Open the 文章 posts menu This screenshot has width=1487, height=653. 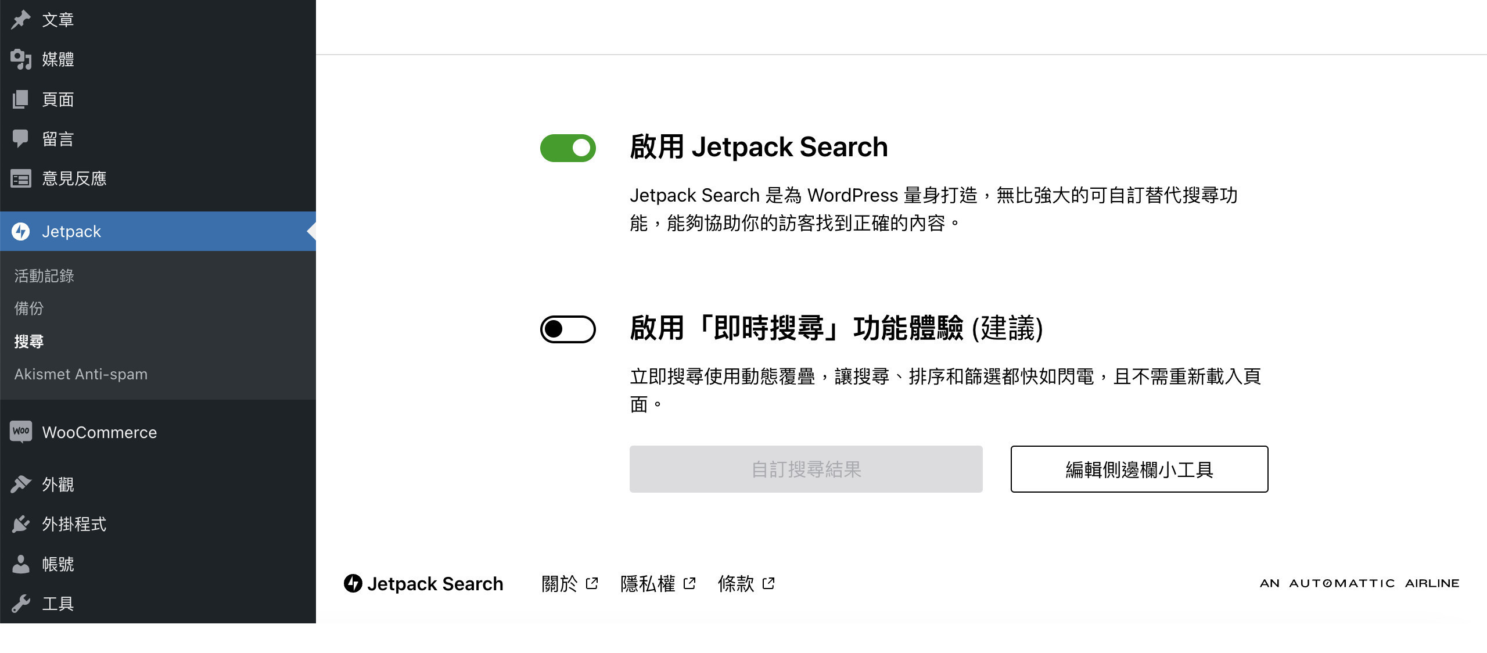(158, 20)
